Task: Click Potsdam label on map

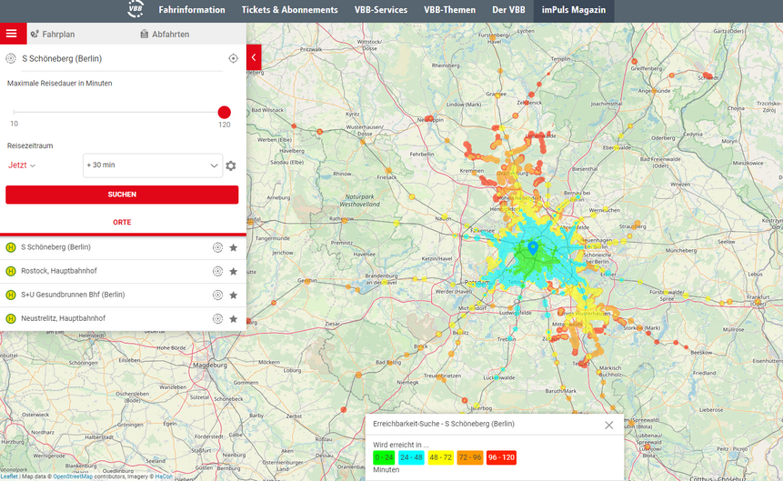Action: tap(477, 282)
